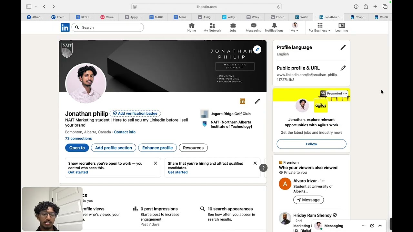413x232 pixels.
Task: Switch to the Caree... tab
Action: pyautogui.click(x=108, y=17)
